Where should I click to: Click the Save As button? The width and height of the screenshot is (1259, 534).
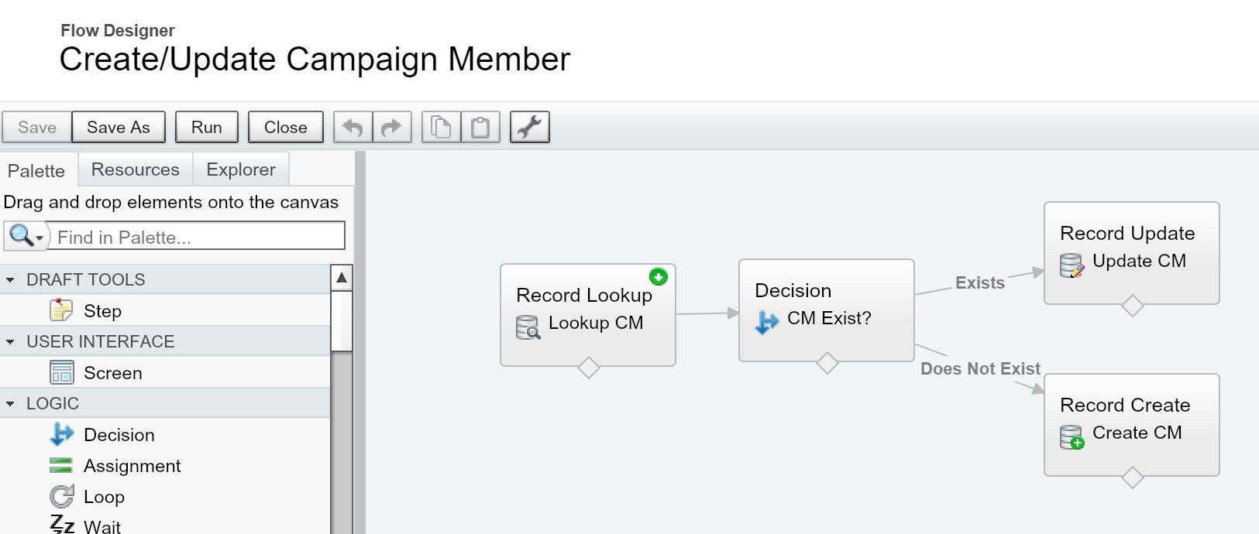tap(118, 127)
